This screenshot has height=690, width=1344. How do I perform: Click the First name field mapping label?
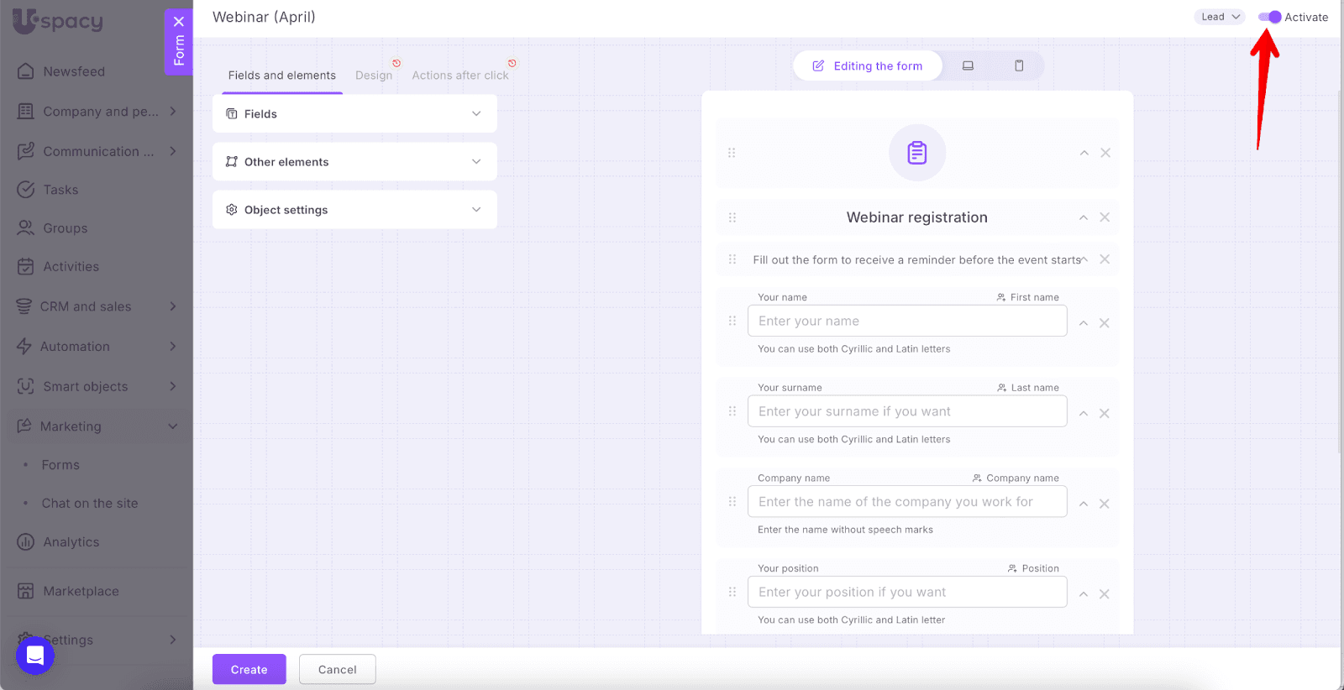coord(1028,297)
